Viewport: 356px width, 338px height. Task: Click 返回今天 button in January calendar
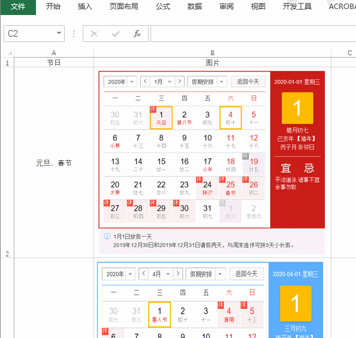click(248, 82)
